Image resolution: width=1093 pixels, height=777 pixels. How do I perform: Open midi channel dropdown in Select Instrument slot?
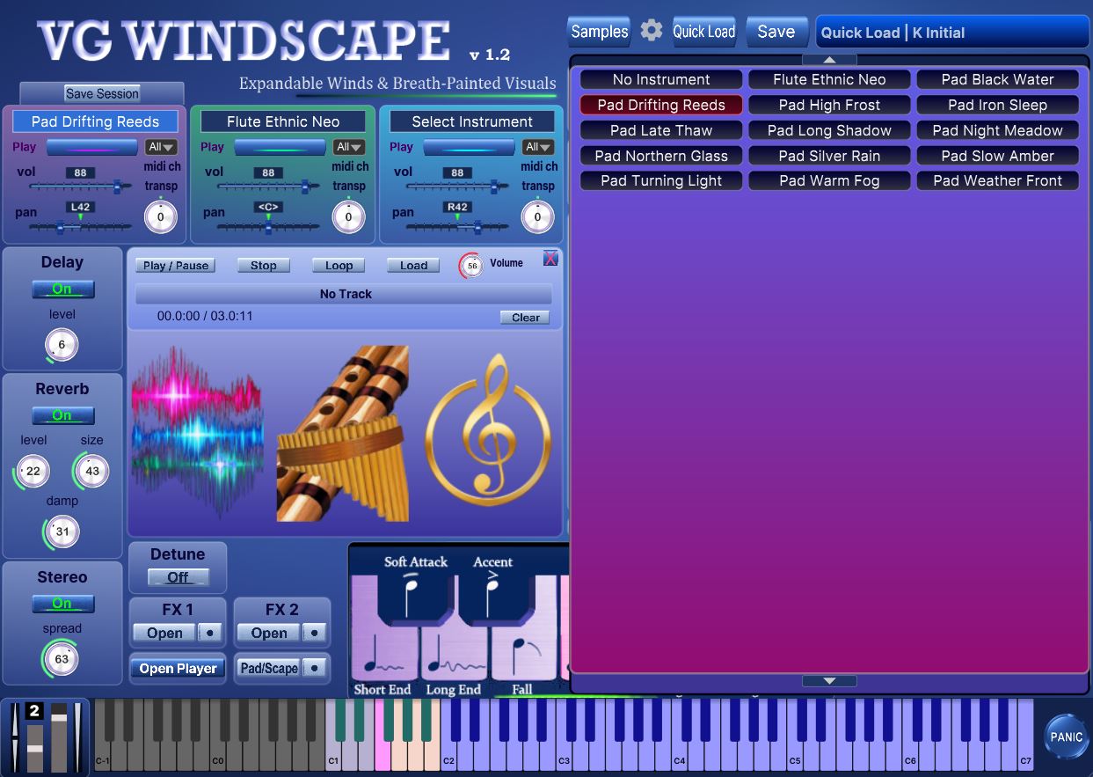tap(538, 147)
